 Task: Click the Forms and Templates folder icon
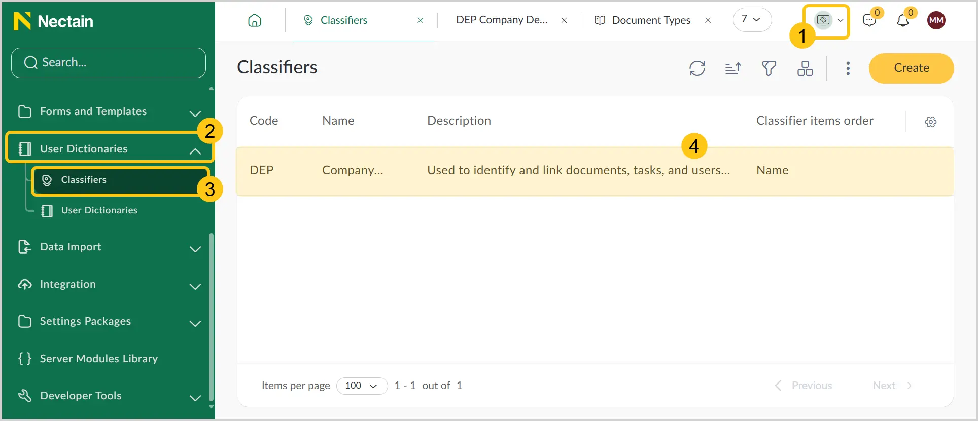(24, 111)
